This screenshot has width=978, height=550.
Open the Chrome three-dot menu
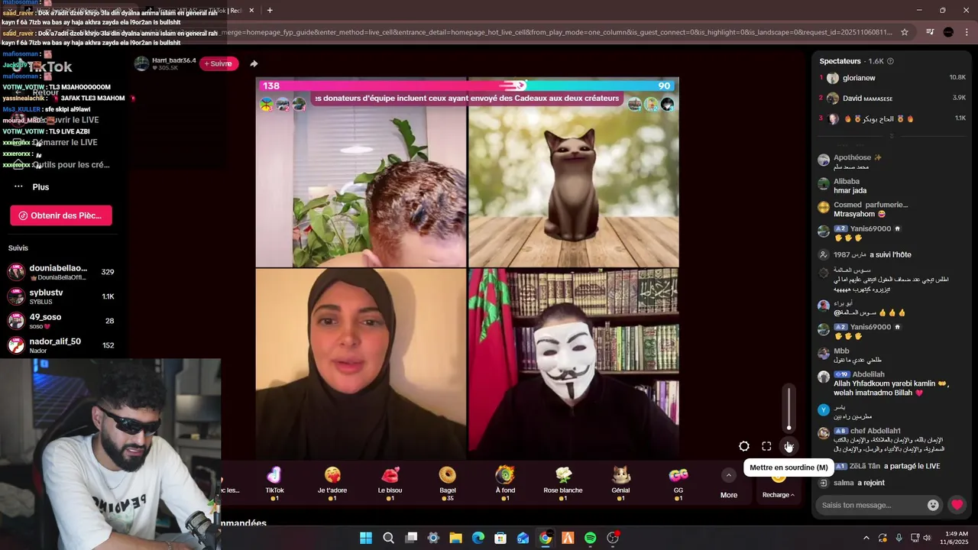[x=967, y=32]
